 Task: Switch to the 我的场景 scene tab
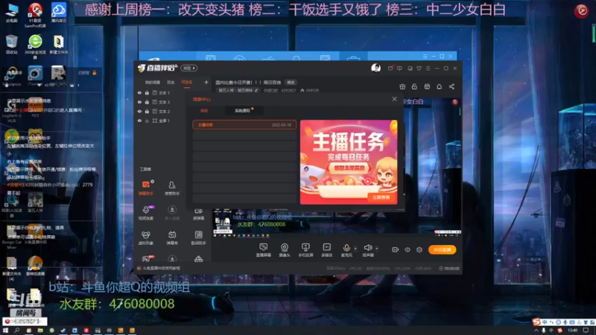(x=153, y=82)
